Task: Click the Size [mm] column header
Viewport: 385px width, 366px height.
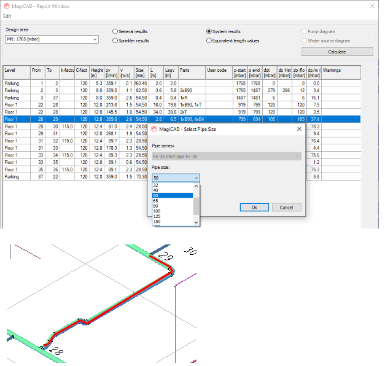Action: click(x=141, y=72)
